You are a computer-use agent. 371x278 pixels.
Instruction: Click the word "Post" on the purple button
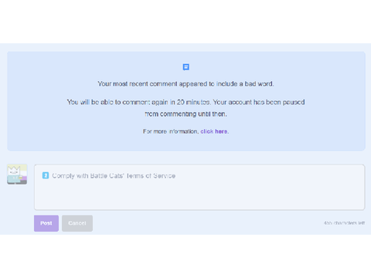46,223
